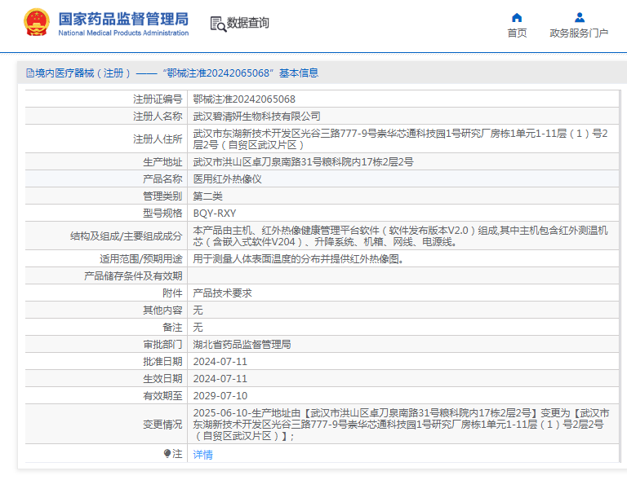Click the 变更情况 change record text
Screen dimensions: 627x480
tap(401, 424)
